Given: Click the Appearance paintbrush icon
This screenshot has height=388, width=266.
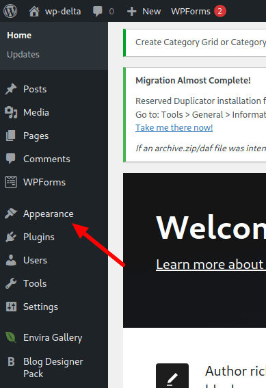Looking at the screenshot, I should pos(11,214).
